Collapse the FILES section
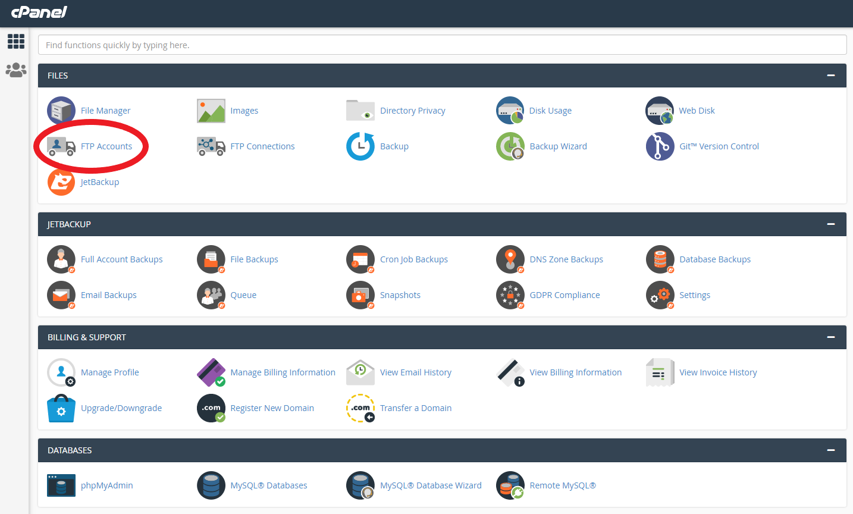Viewport: 853px width, 514px height. coord(831,75)
